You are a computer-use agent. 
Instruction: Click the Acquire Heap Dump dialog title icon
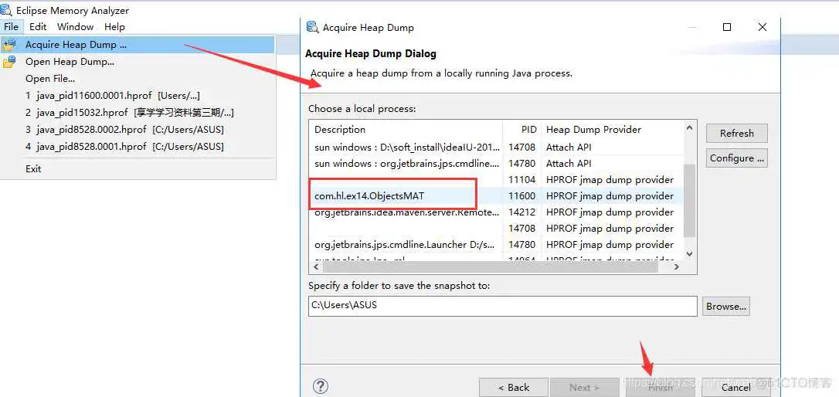point(312,27)
